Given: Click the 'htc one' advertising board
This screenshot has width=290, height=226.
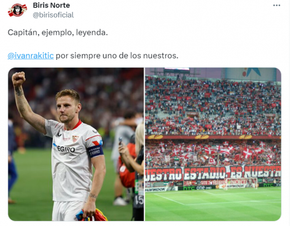Looking at the screenshot, I should point(197,188).
